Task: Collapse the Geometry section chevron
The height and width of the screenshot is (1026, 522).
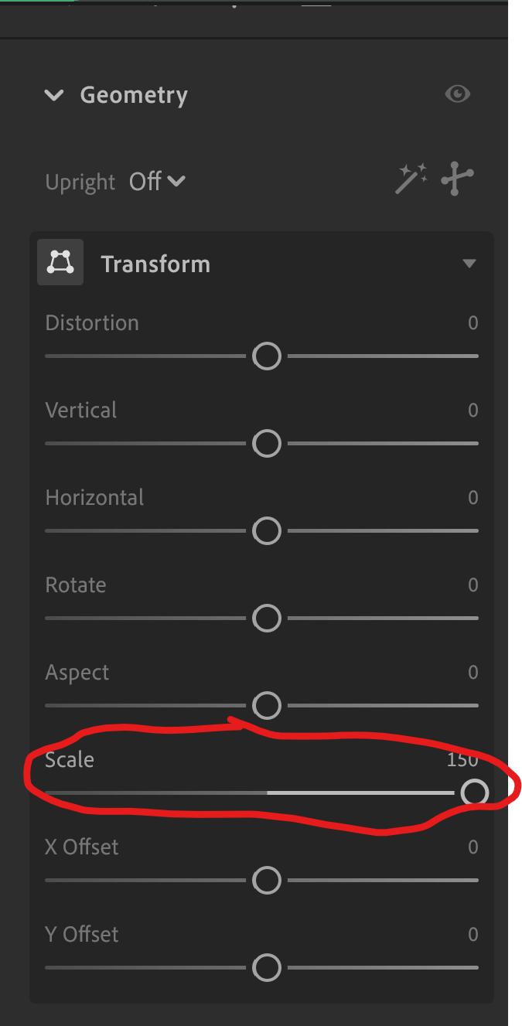Action: [x=54, y=95]
